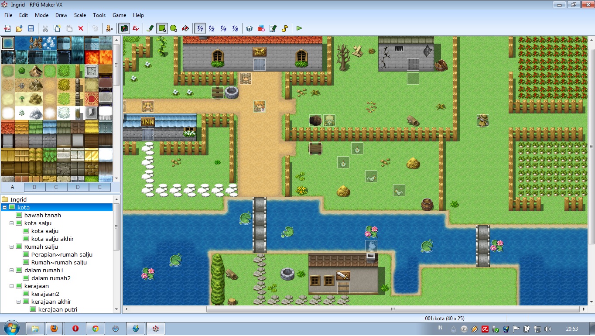Image resolution: width=595 pixels, height=336 pixels.
Task: Launch Firefox from the taskbar
Action: (54, 328)
